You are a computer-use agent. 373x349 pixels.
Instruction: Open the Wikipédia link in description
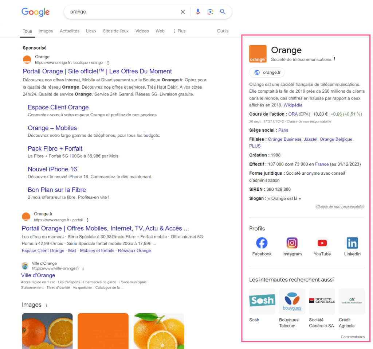pos(293,105)
